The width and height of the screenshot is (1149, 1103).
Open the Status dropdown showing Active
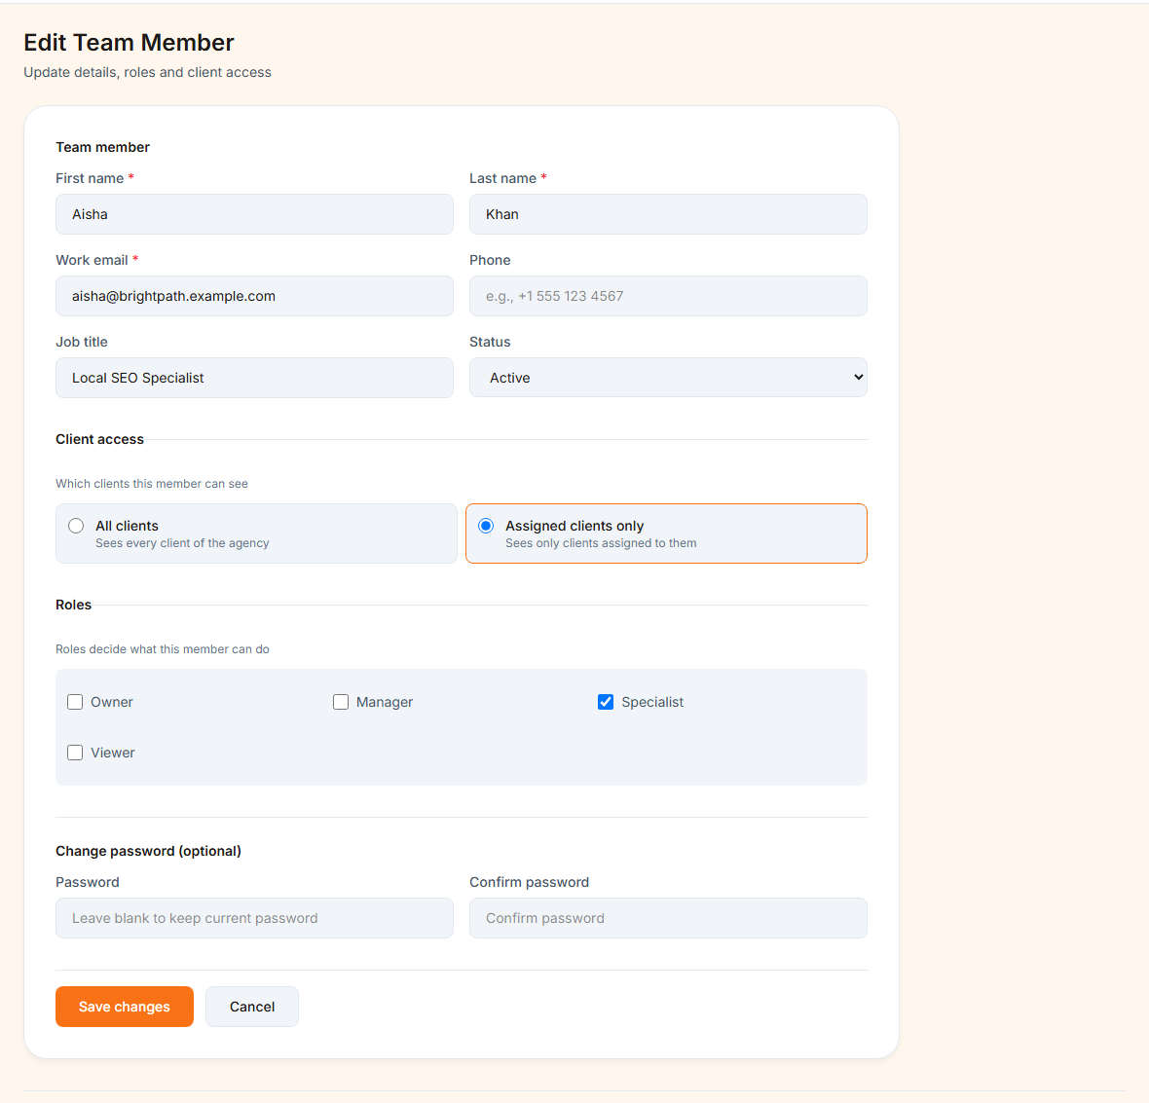(x=668, y=378)
